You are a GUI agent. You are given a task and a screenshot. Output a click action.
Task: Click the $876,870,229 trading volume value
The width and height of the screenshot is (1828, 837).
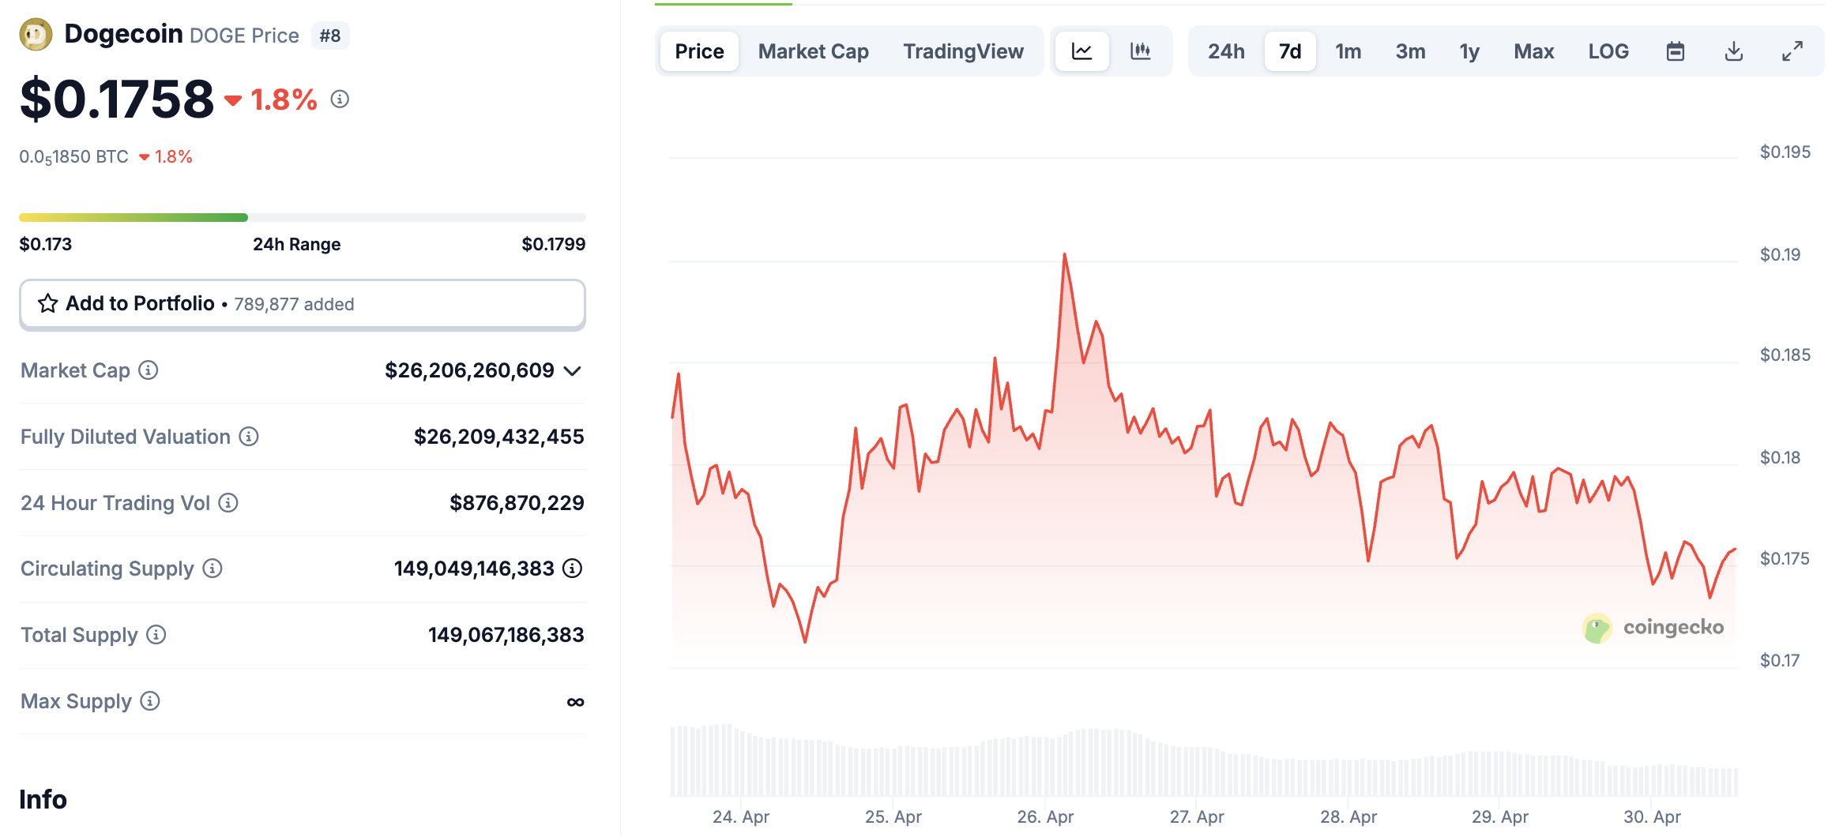coord(517,503)
